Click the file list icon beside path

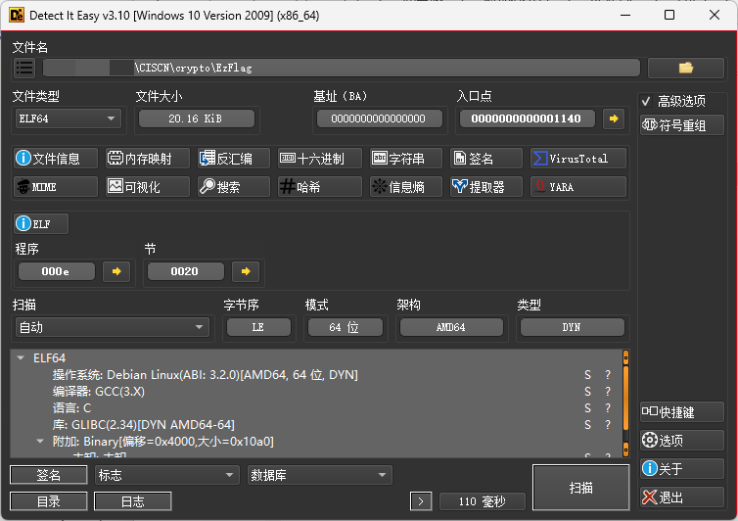point(24,68)
